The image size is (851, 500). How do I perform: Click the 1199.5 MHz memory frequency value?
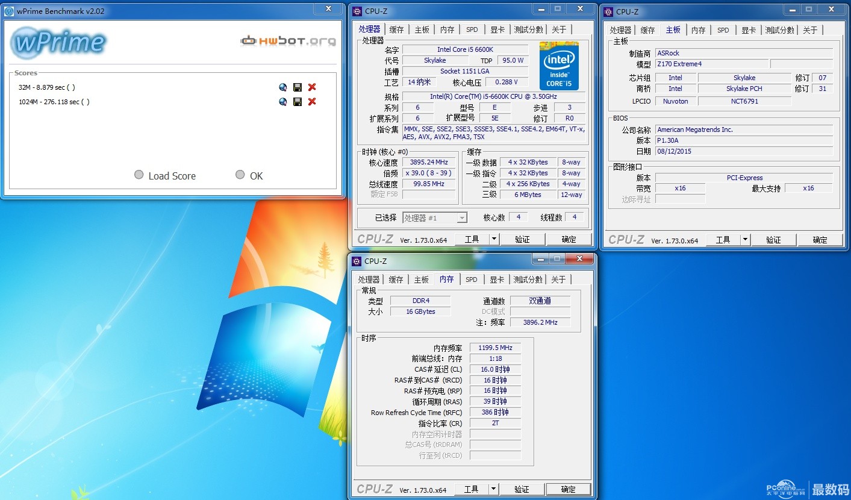(495, 348)
